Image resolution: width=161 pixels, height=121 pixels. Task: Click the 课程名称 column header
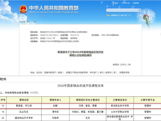pyautogui.click(x=24, y=100)
